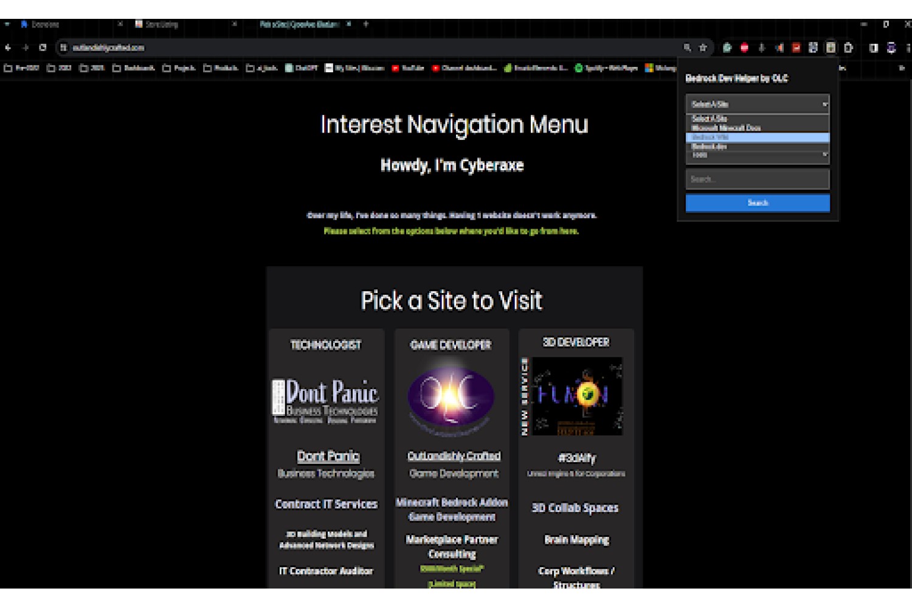Open the Channel dashboard bookmark
Image resolution: width=912 pixels, height=608 pixels.
[x=465, y=68]
